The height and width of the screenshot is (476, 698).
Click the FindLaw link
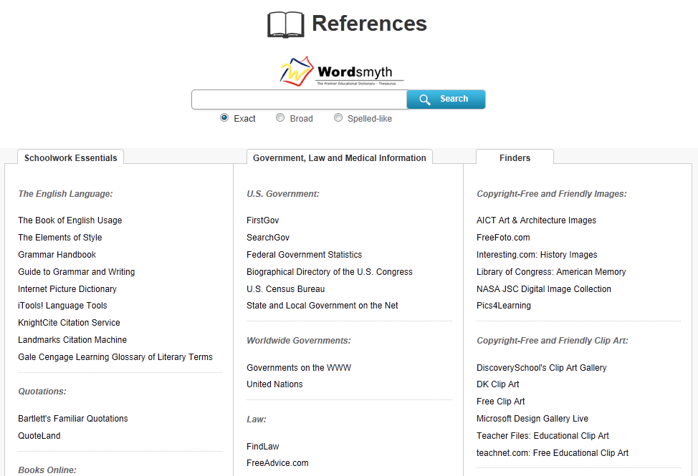coord(262,446)
